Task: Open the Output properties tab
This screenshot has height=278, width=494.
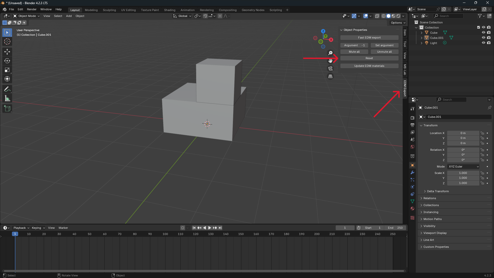Action: pos(412,125)
